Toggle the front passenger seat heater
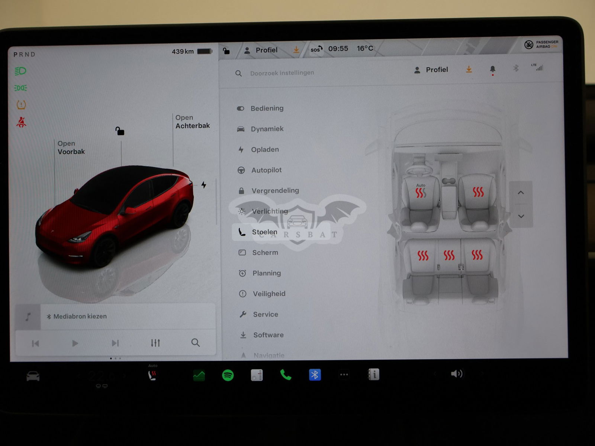This screenshot has height=446, width=595. tap(478, 192)
